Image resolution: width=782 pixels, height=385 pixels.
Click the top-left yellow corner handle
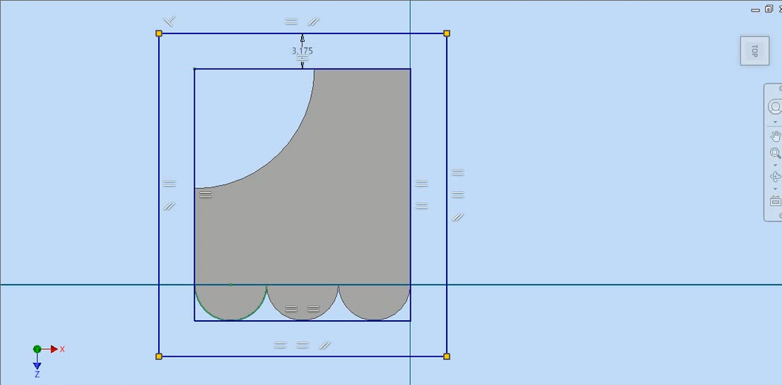coord(159,34)
